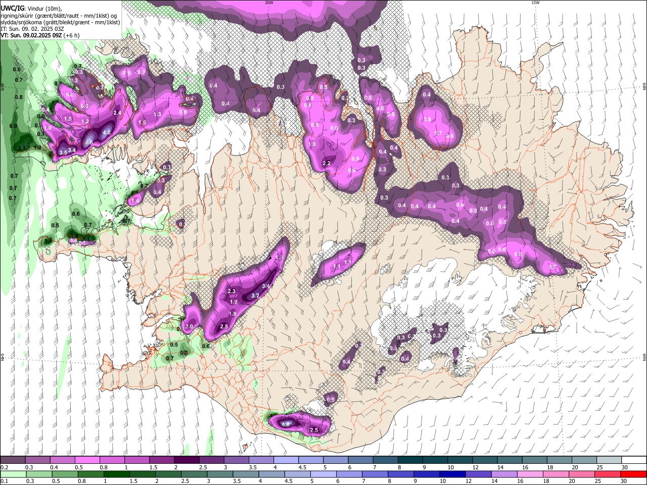Click the 1.2 value in the Westfjords

pyautogui.click(x=85, y=122)
